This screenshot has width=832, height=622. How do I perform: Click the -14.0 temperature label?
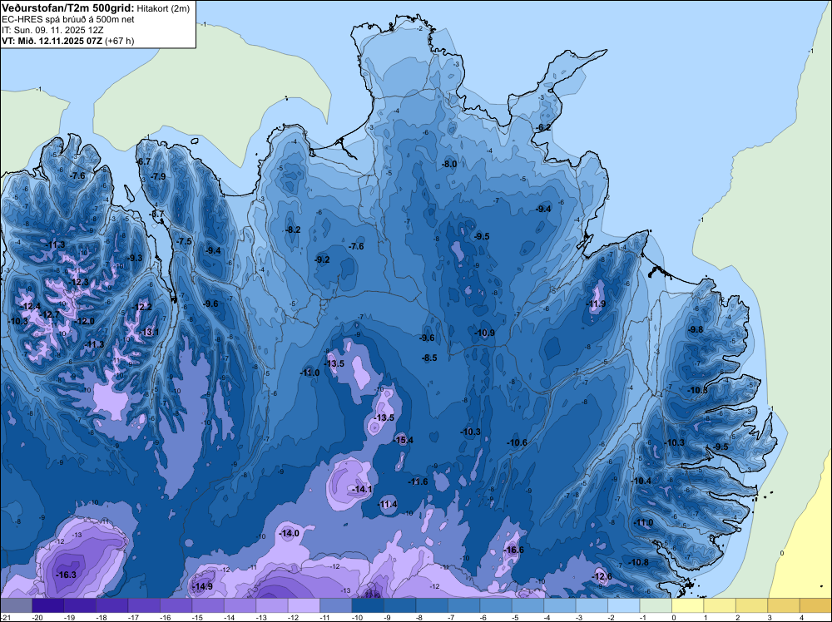(x=290, y=534)
